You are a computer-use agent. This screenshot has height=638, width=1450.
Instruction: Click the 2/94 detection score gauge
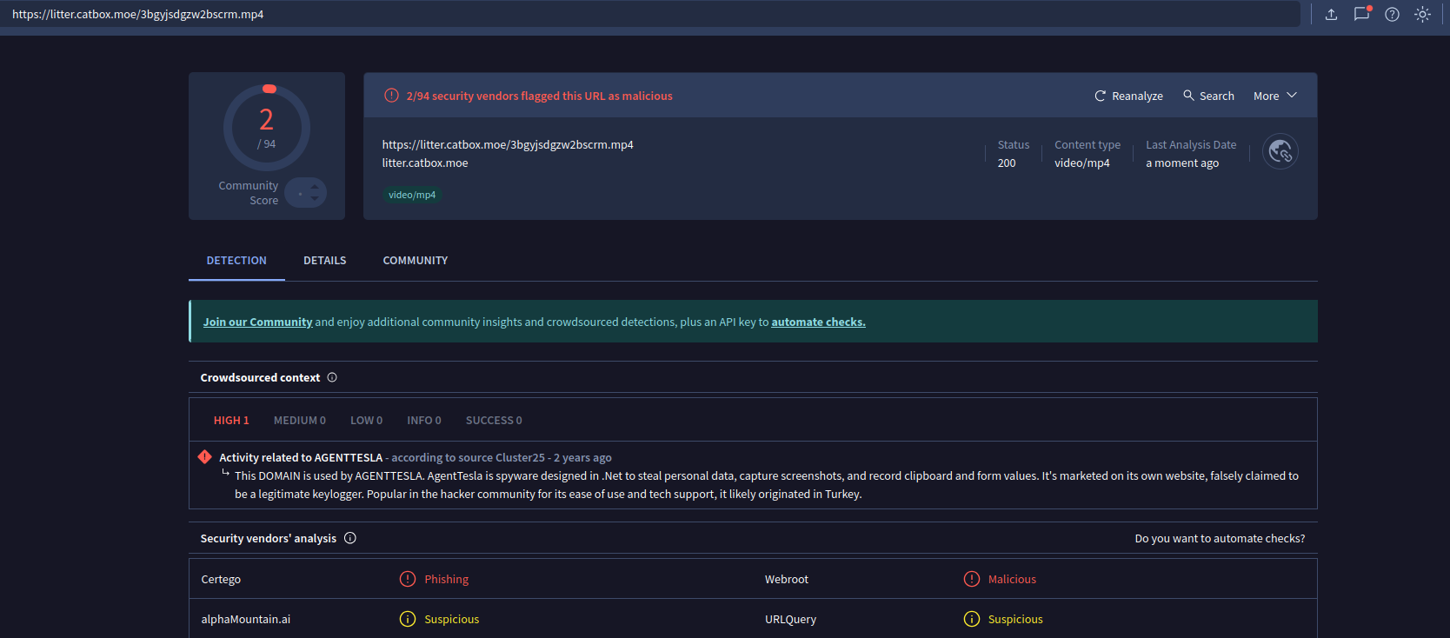tap(267, 128)
